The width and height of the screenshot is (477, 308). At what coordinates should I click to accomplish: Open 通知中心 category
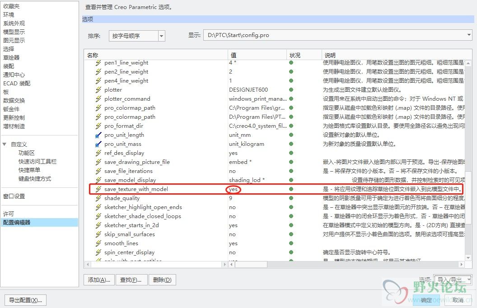(14, 75)
